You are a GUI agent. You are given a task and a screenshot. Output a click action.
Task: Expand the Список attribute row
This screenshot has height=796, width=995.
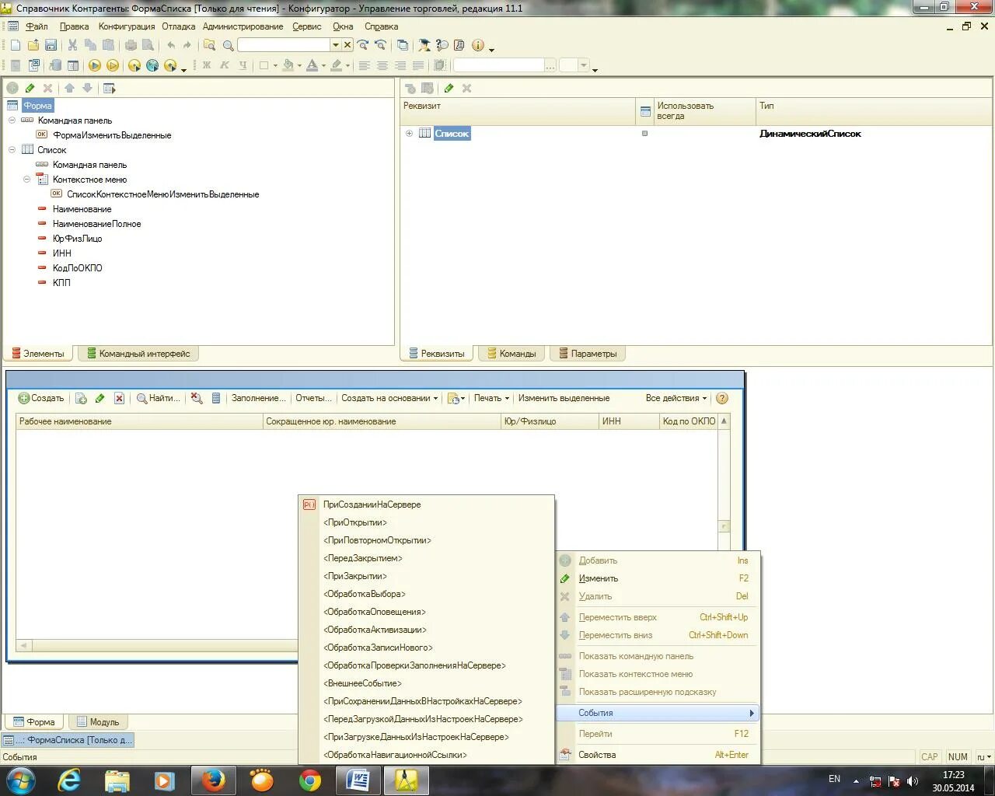(409, 134)
